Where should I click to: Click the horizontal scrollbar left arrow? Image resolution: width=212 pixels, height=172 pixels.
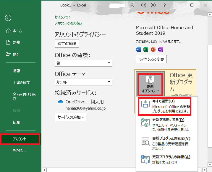(44, 170)
